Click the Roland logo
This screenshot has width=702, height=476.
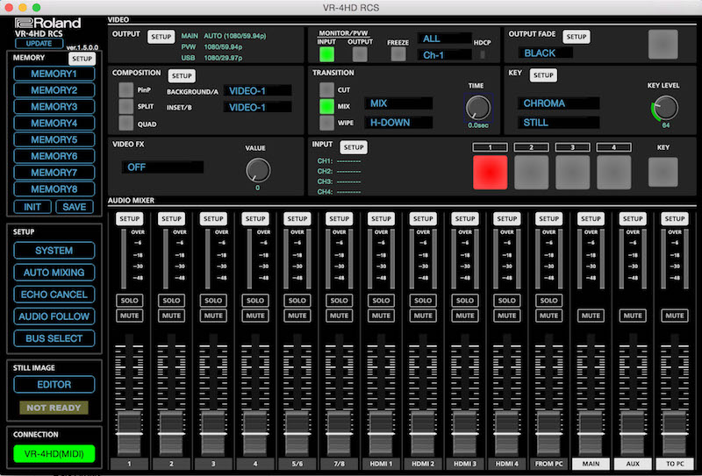point(48,23)
